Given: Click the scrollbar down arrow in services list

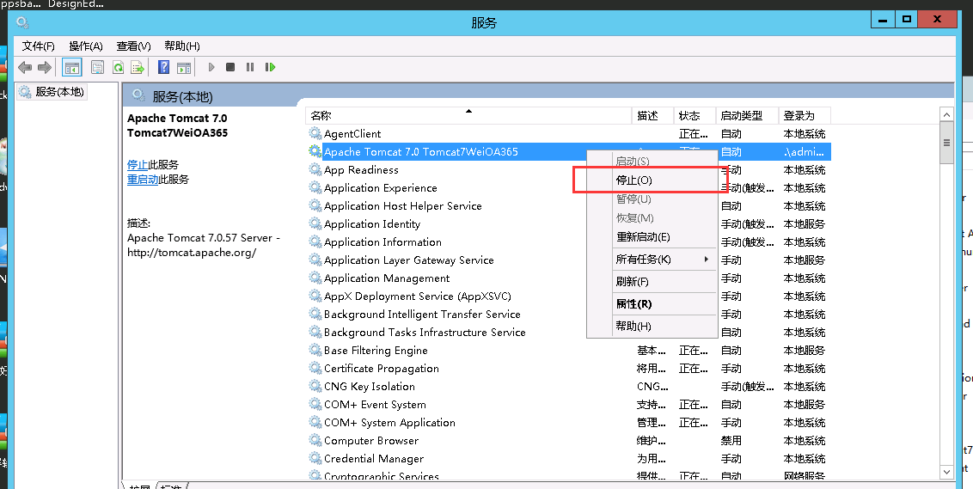Looking at the screenshot, I should pyautogui.click(x=946, y=472).
